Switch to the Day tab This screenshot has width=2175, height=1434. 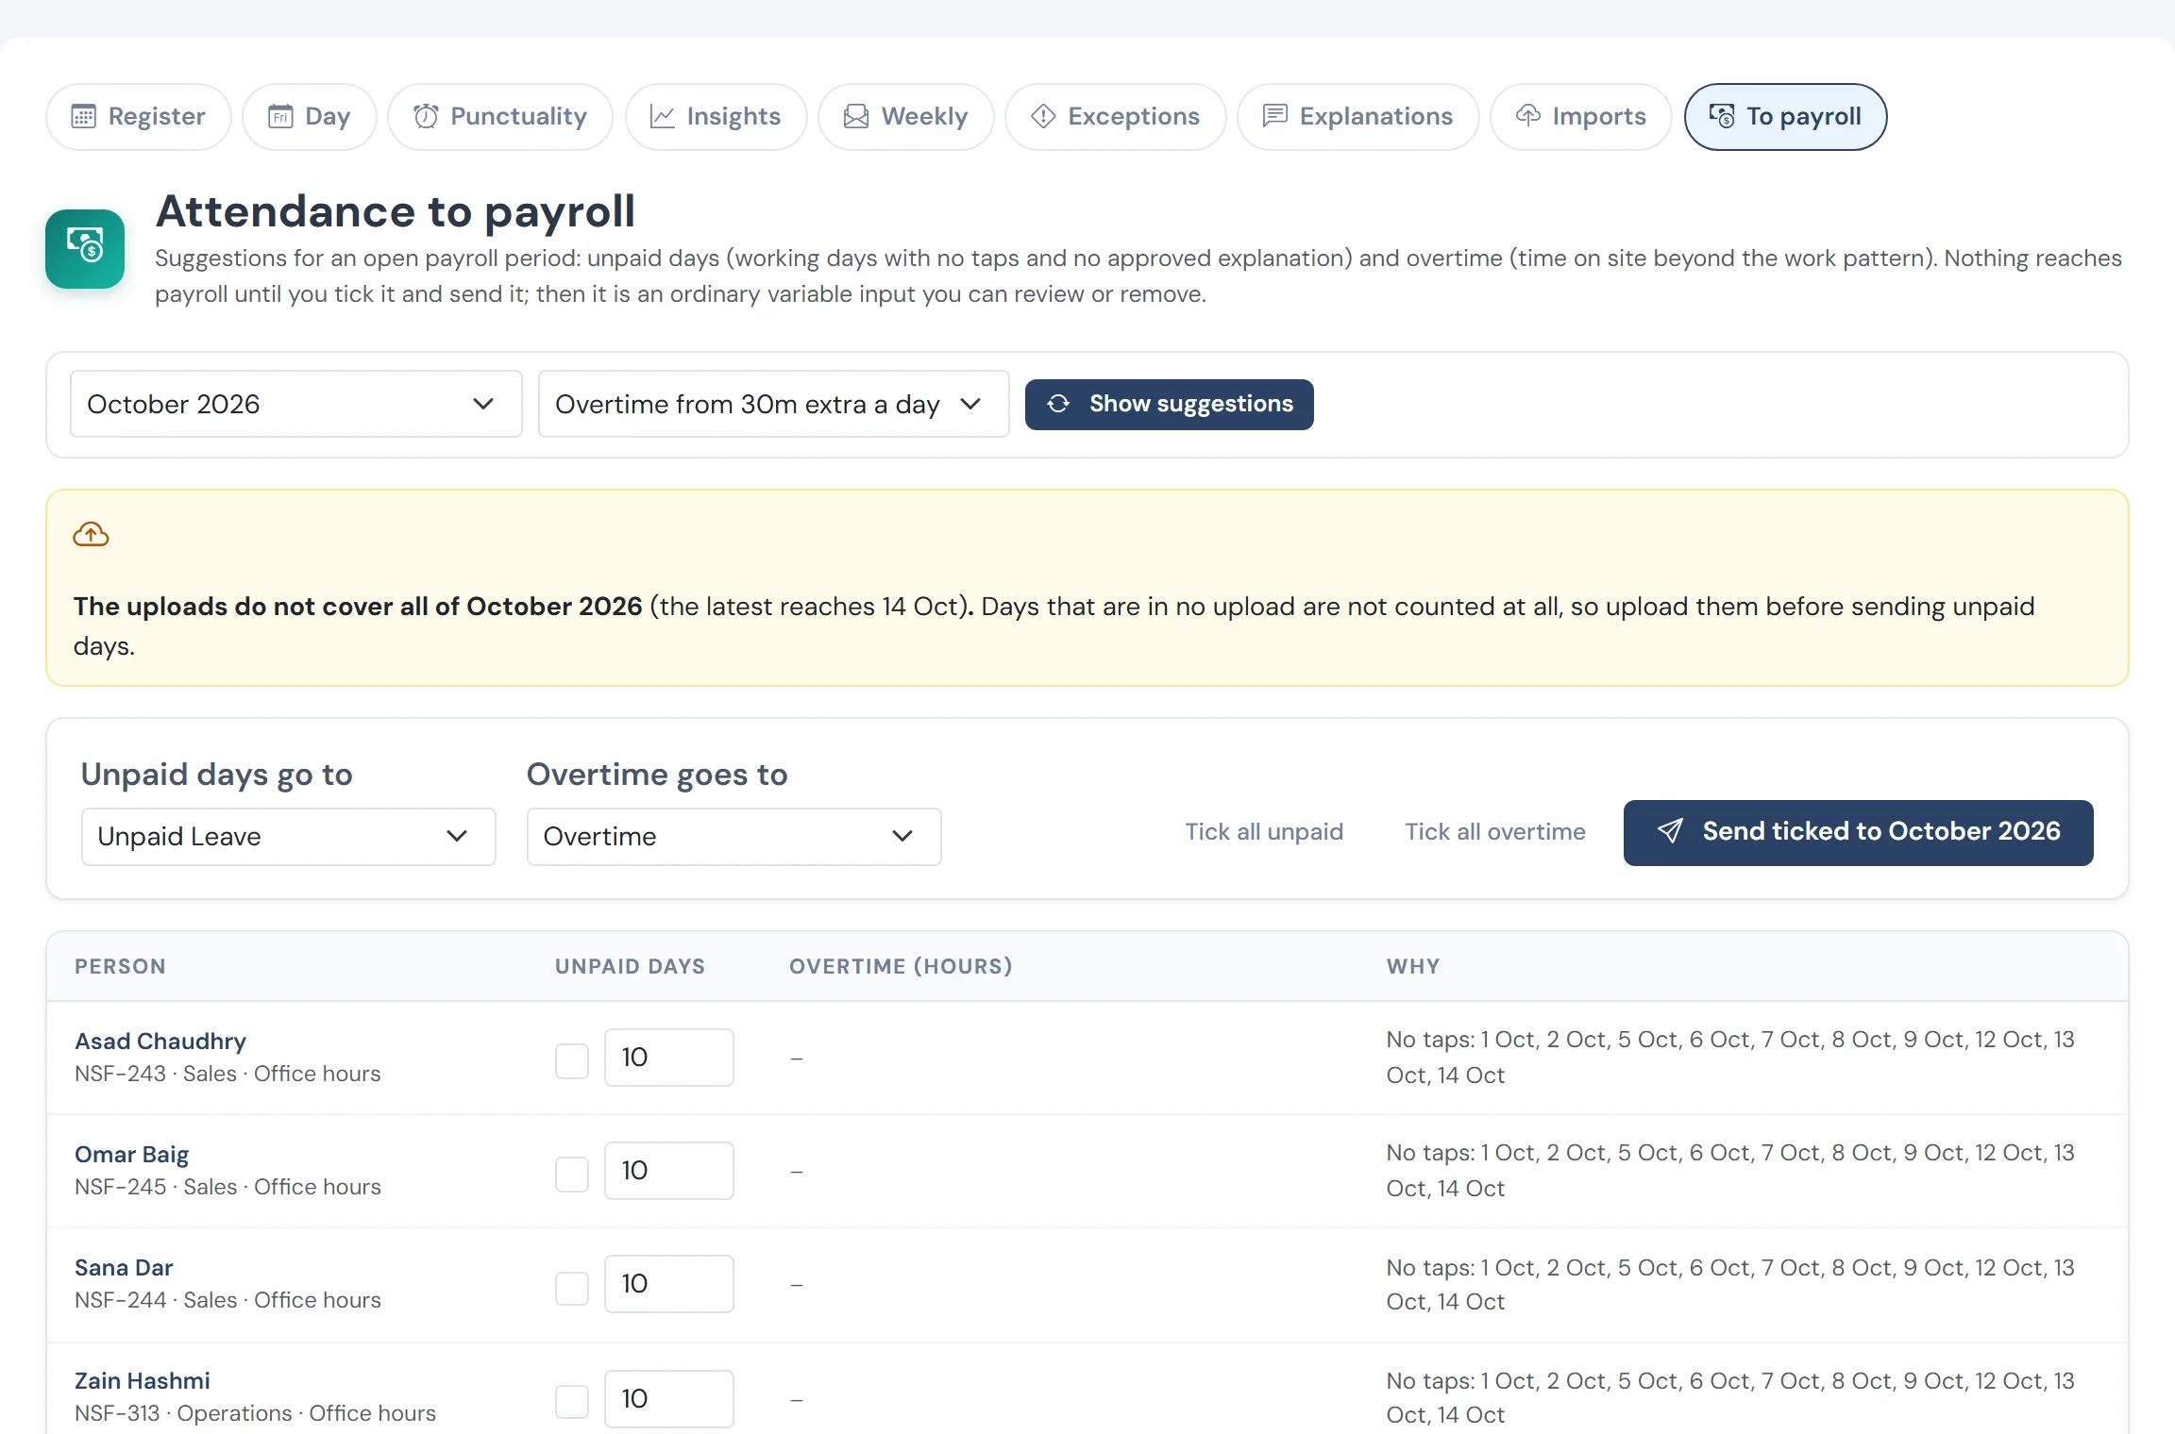coord(310,117)
